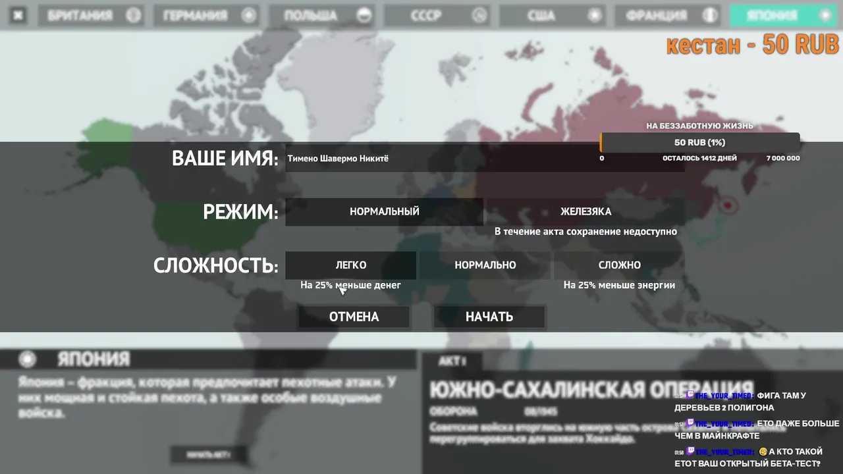The image size is (843, 474).
Task: Open the Акт I tab
Action: (x=452, y=361)
